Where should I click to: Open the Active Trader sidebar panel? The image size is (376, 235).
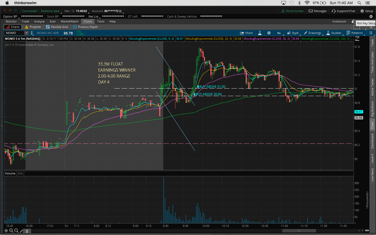tap(372, 87)
